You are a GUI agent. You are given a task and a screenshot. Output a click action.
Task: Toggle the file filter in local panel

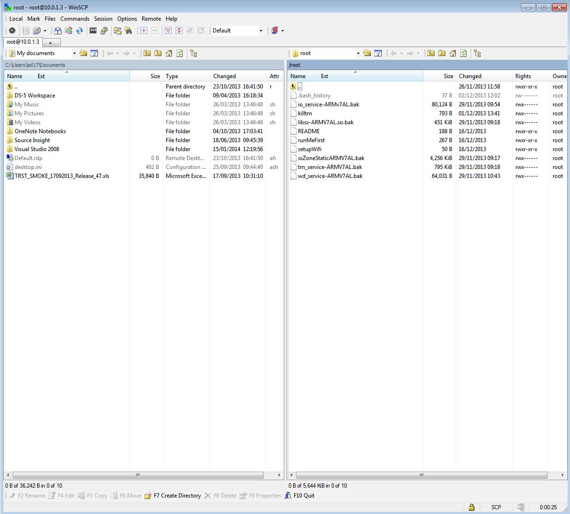[x=94, y=53]
